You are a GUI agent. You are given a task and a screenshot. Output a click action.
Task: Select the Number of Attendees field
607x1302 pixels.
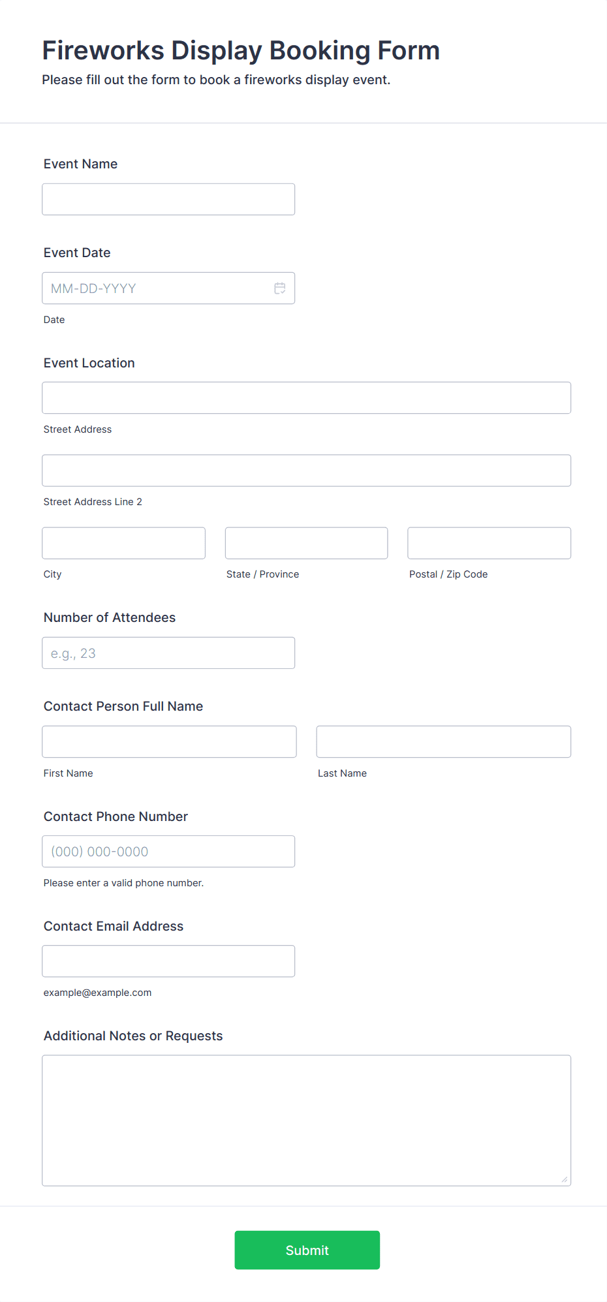tap(168, 653)
